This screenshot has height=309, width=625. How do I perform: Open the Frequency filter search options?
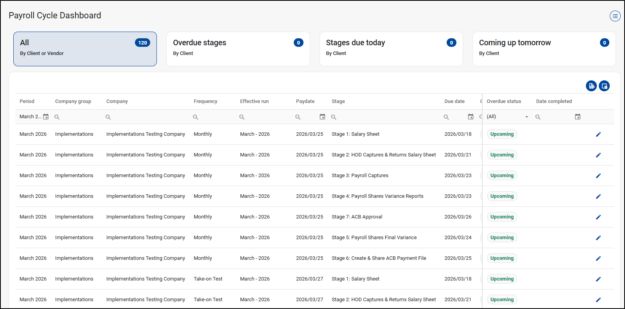click(196, 117)
